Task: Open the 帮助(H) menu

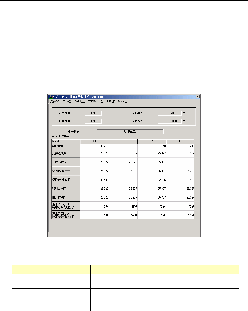Action: click(123, 101)
